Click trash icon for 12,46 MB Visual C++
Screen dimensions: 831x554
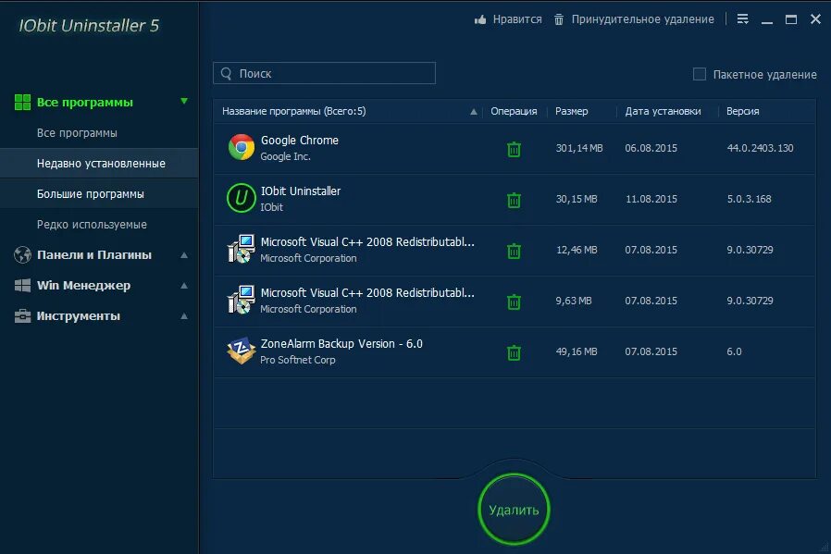pos(514,251)
